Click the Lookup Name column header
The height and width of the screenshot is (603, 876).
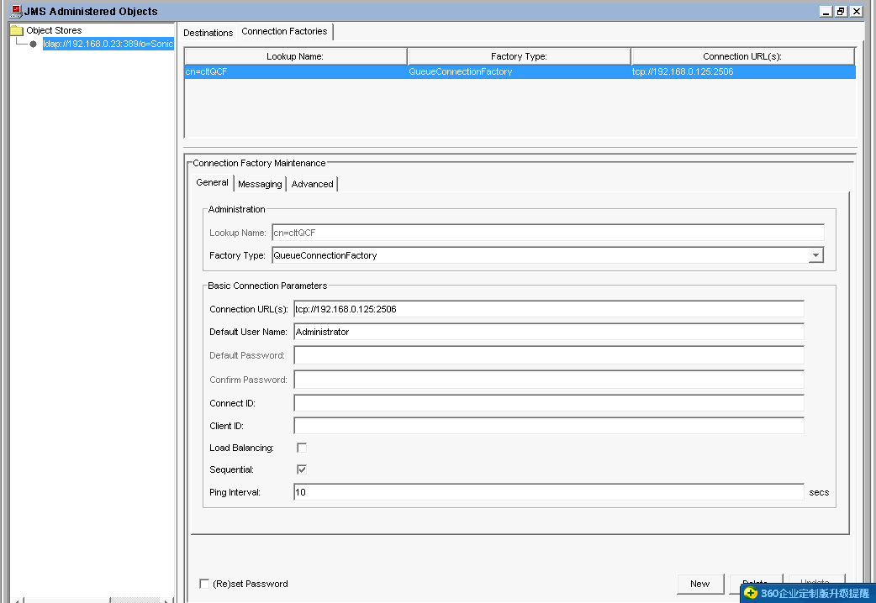(x=294, y=55)
